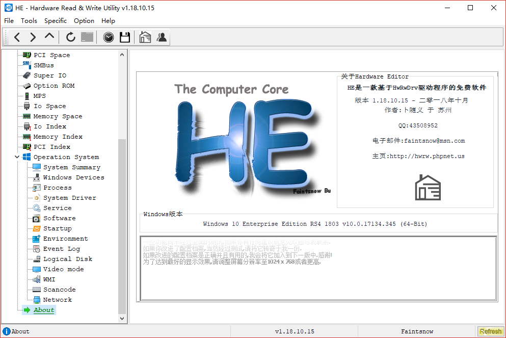
Task: Click the v1.18.10.15 status bar entry
Action: pos(295,331)
